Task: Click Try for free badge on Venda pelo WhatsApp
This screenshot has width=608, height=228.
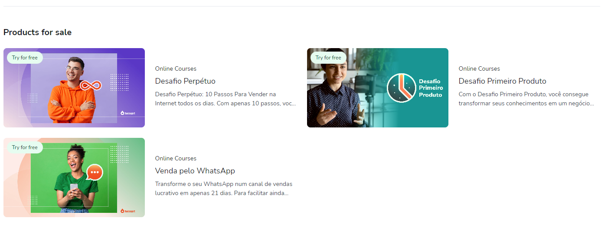Action: tap(25, 147)
